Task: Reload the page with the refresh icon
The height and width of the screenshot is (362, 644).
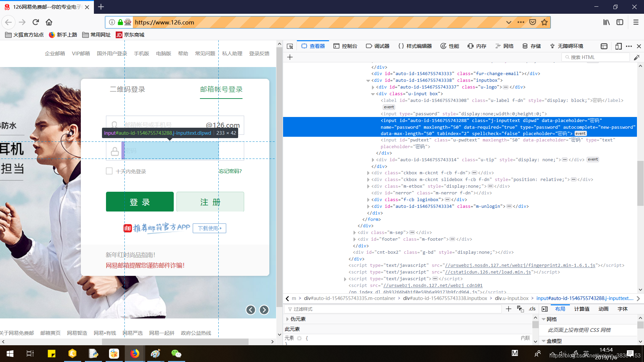Action: (36, 22)
